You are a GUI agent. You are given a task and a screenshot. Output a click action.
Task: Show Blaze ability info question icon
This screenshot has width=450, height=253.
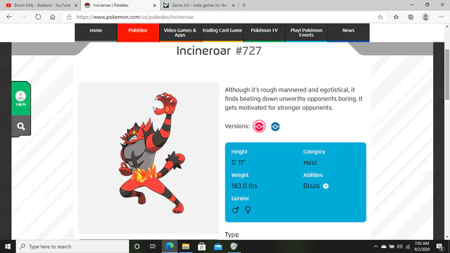pos(326,186)
